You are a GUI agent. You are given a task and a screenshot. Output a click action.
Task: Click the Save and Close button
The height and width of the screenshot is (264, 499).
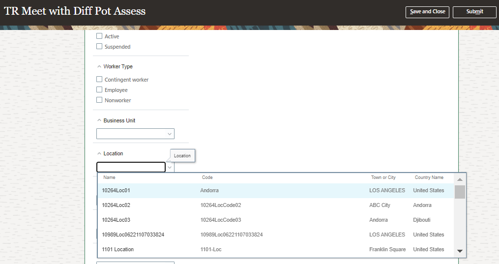click(427, 12)
